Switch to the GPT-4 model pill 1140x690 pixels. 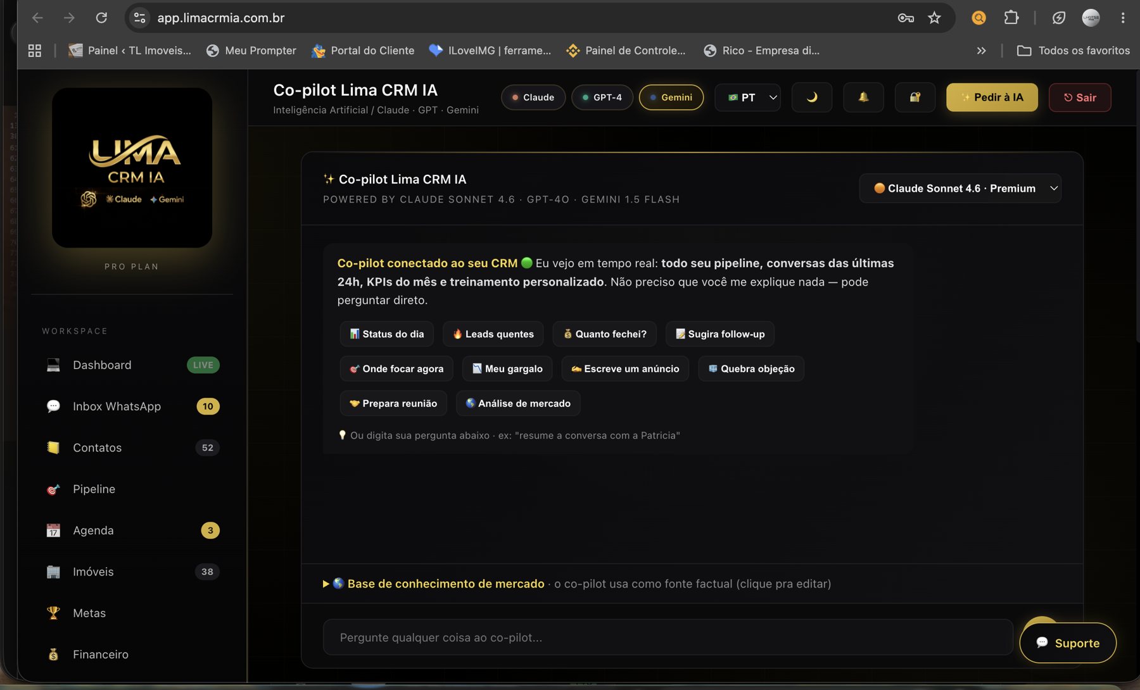(602, 97)
